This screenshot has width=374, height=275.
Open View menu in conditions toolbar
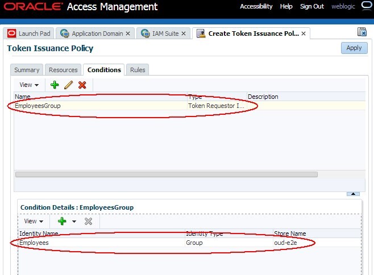tap(29, 85)
